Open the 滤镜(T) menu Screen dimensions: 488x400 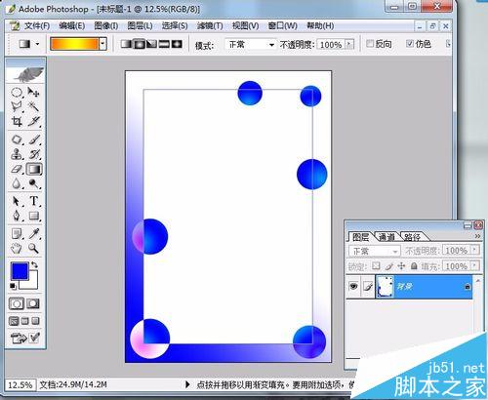[210, 25]
